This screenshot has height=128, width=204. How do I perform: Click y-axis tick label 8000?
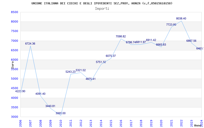click(x=15, y=22)
